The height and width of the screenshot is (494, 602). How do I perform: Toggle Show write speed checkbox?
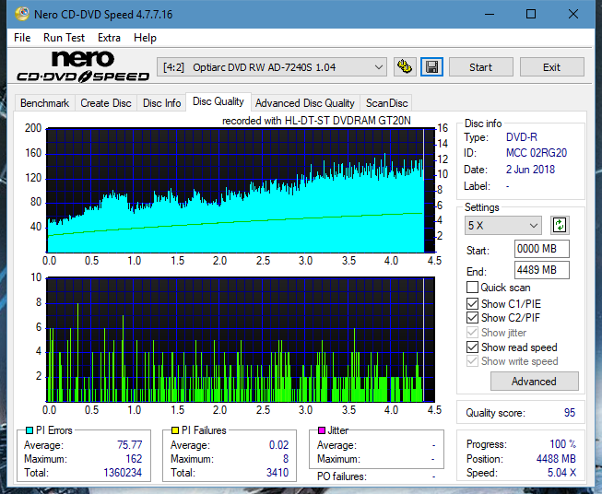coord(472,361)
